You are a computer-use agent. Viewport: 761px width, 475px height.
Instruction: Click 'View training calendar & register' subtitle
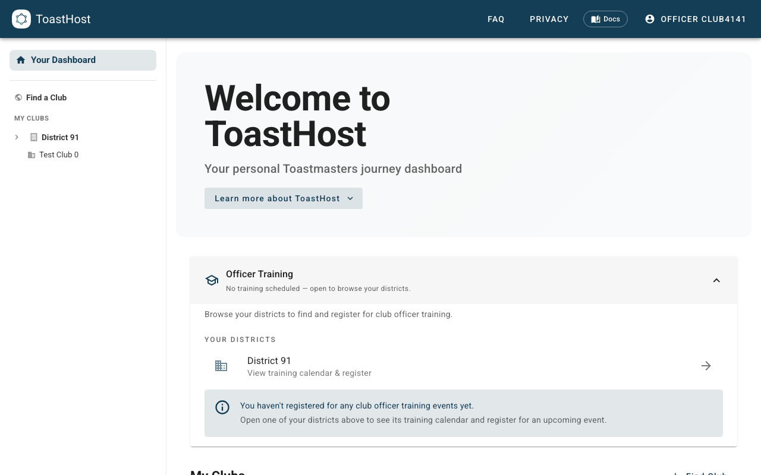pos(309,373)
